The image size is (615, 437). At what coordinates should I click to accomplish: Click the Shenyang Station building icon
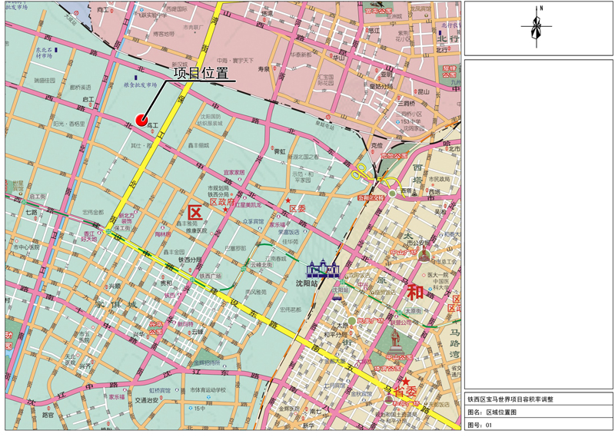(323, 270)
